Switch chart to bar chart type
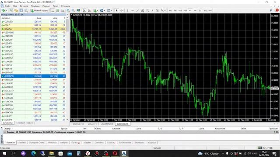Screen dimensions: 280x157 (x=52, y=10)
